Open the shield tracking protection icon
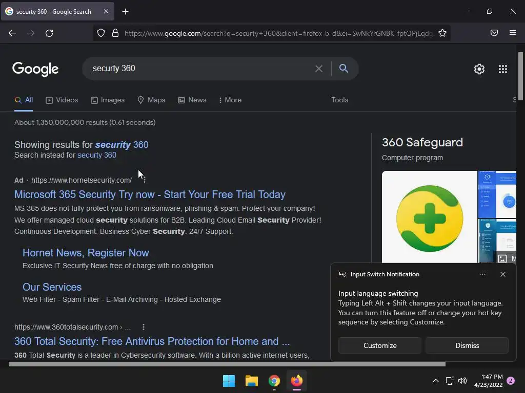 click(101, 33)
